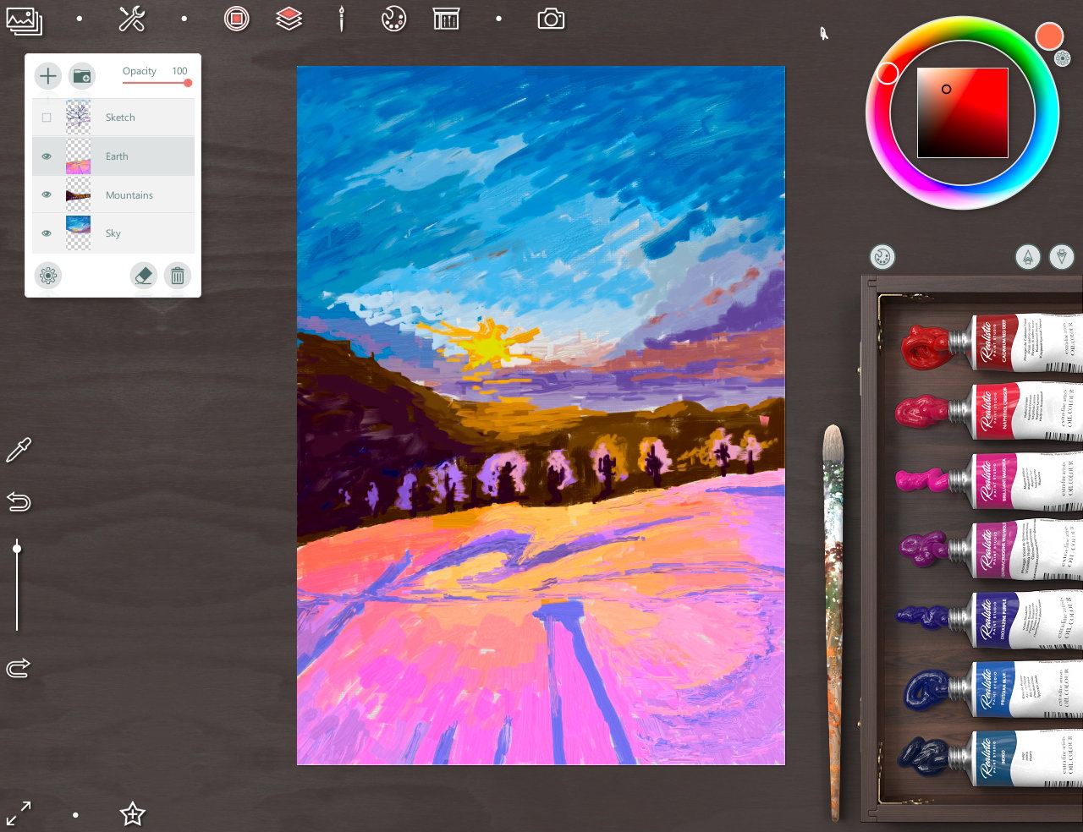The height and width of the screenshot is (832, 1083).
Task: Take a snapshot with the camera icon
Action: (x=551, y=19)
